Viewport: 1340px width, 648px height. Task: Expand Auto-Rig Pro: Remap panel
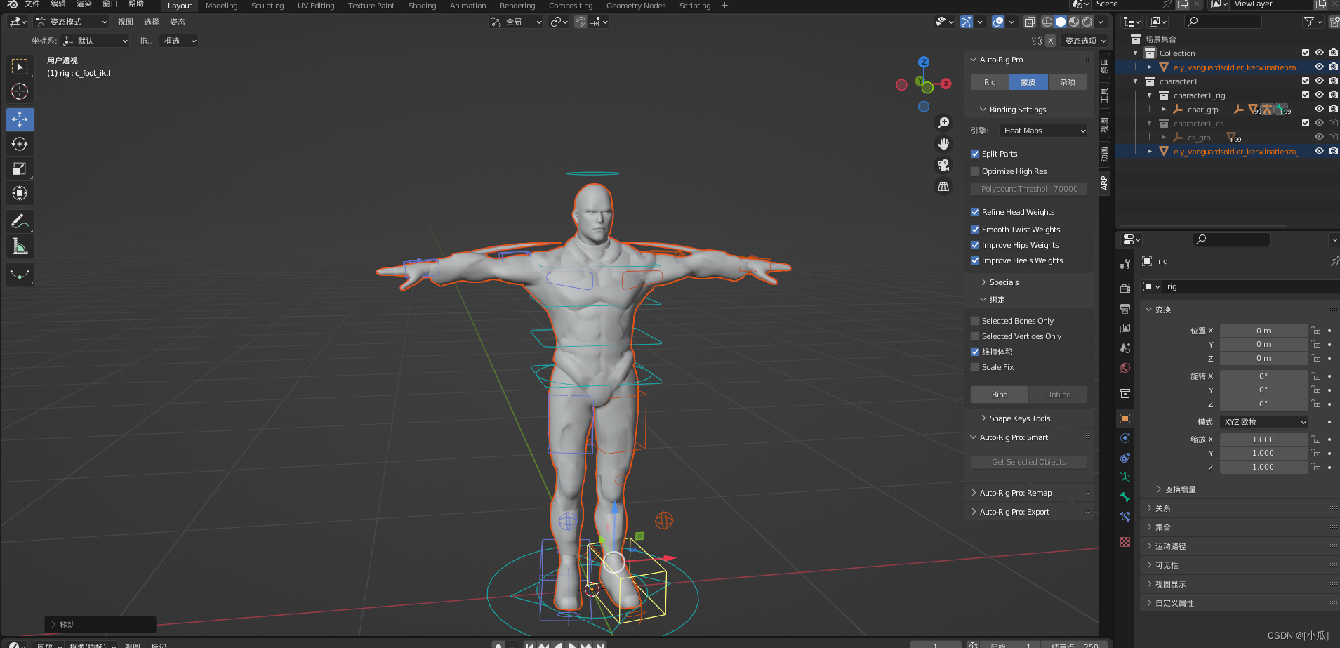click(x=1015, y=493)
